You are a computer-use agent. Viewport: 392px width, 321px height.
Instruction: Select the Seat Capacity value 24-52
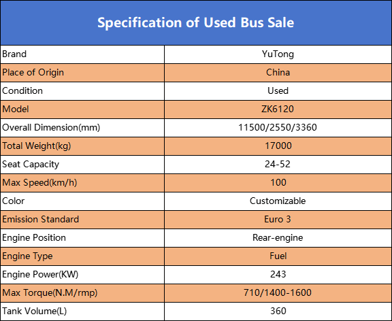point(278,165)
